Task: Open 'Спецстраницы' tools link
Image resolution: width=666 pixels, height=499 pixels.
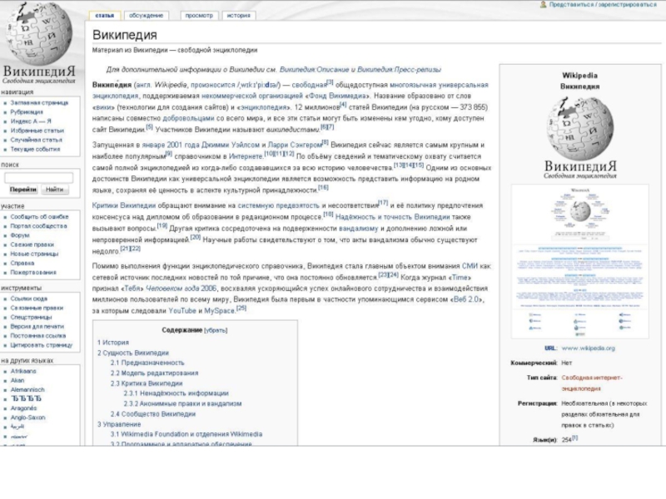Action: (31, 318)
